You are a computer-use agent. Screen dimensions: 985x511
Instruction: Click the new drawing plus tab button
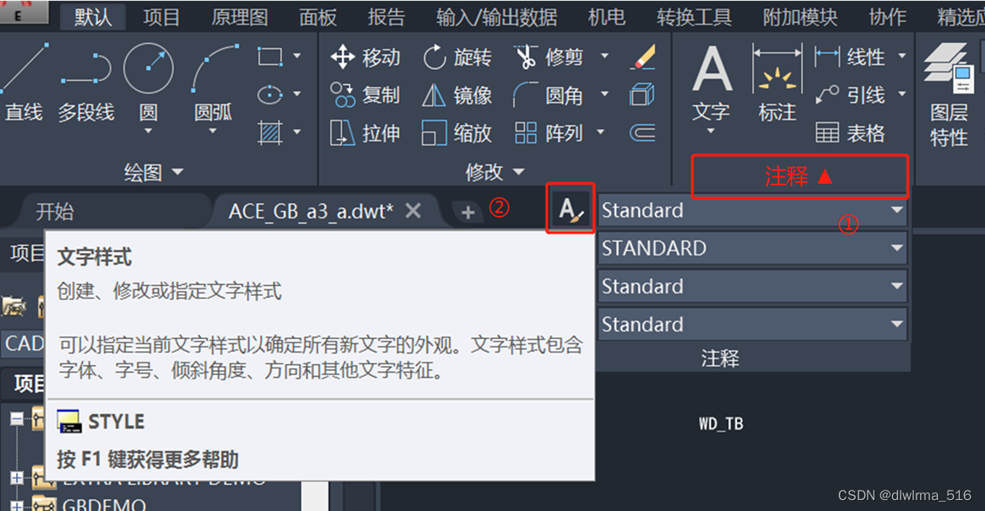click(x=468, y=212)
